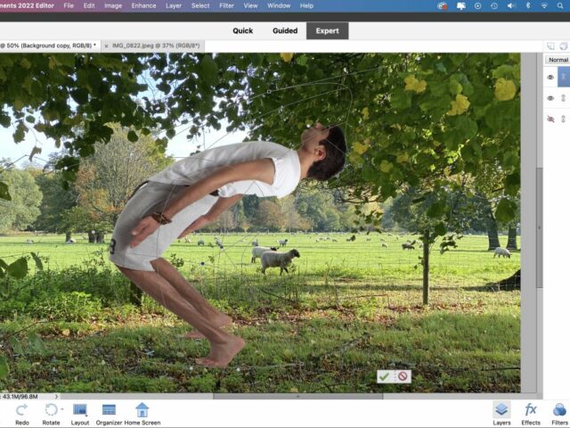Expand the status bar info arrow
The image size is (570, 428).
(x=58, y=396)
